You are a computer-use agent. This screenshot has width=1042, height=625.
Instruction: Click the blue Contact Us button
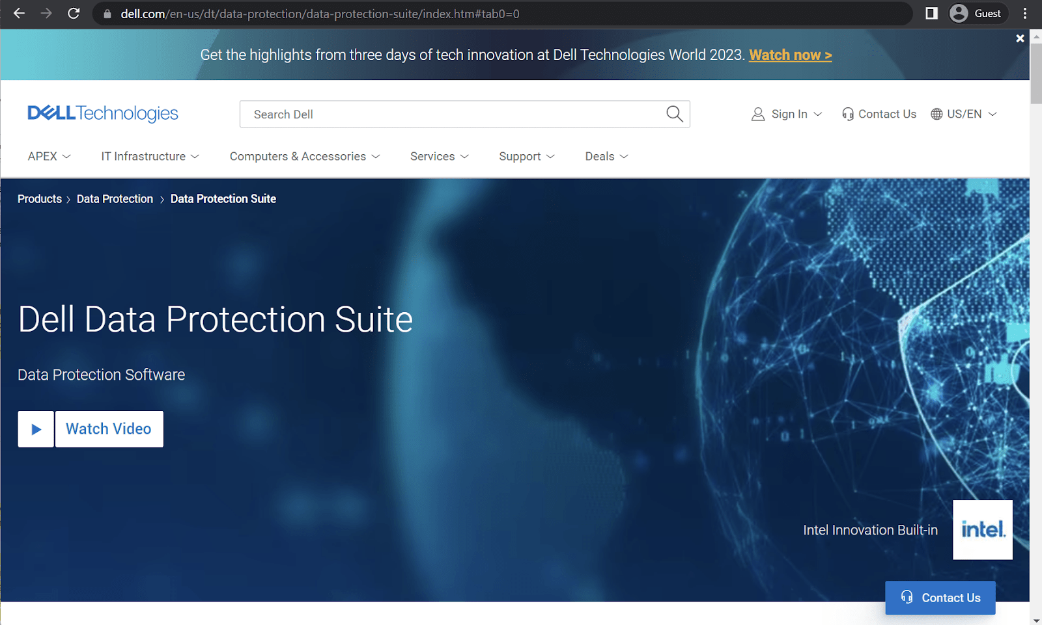click(x=940, y=598)
